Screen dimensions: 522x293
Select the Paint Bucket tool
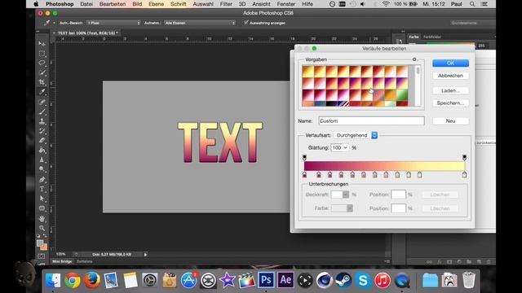coord(42,151)
